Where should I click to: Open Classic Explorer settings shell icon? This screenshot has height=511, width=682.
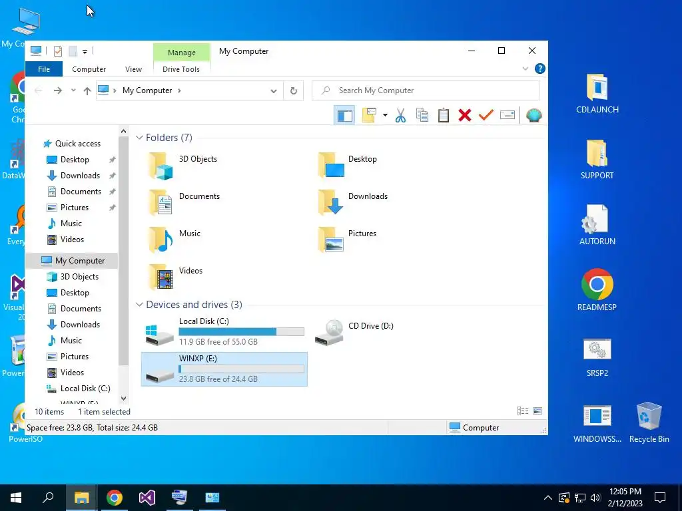click(x=533, y=116)
